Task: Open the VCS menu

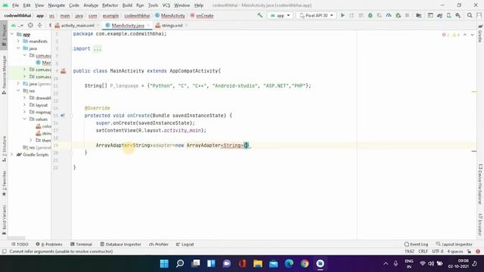Action: coord(166,5)
